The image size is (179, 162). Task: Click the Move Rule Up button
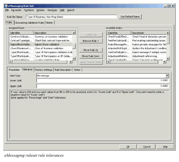click(91, 50)
